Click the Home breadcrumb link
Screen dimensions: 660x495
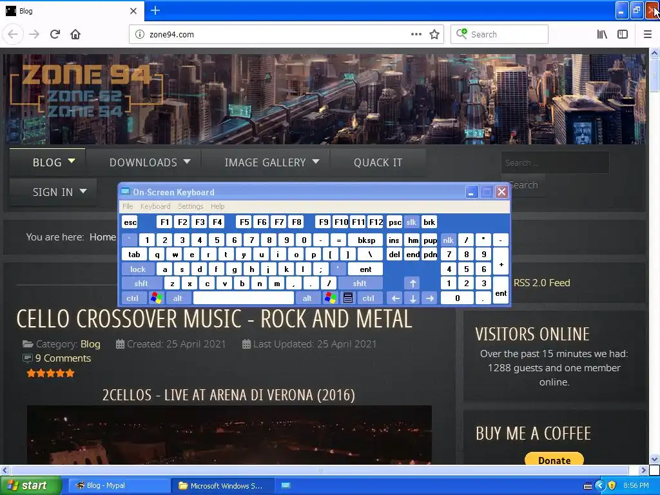(102, 237)
